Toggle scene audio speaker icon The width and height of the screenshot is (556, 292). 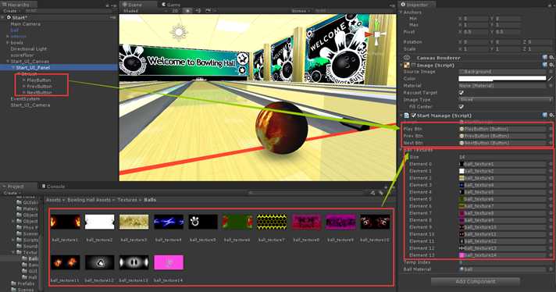(198, 11)
